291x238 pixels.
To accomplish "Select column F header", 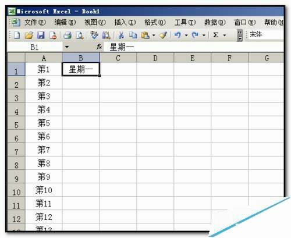I will [x=229, y=58].
